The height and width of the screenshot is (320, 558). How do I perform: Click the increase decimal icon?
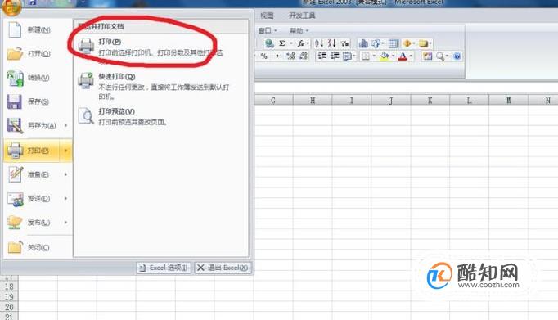pyautogui.click(x=290, y=56)
